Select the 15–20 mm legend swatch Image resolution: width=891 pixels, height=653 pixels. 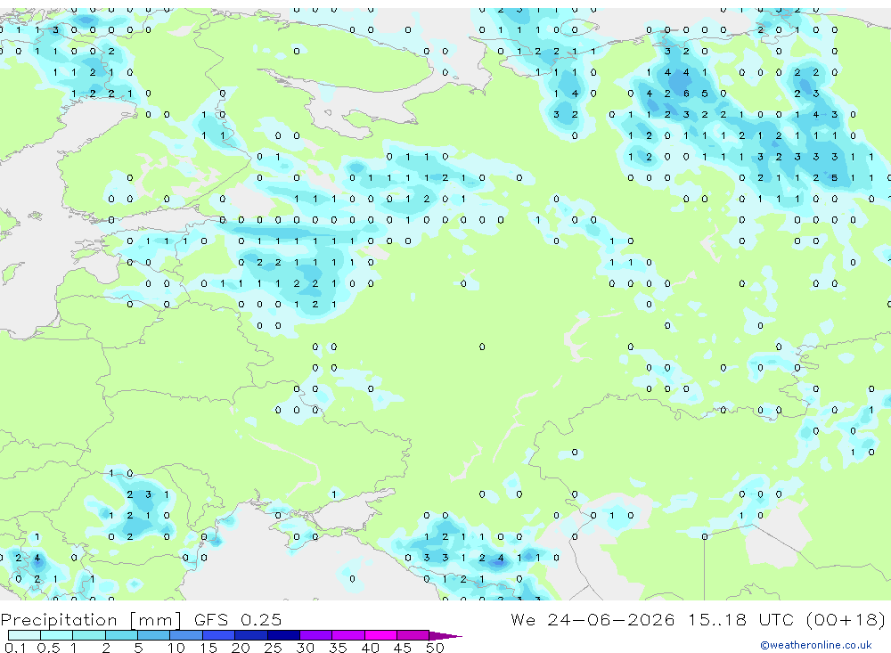coord(219,635)
